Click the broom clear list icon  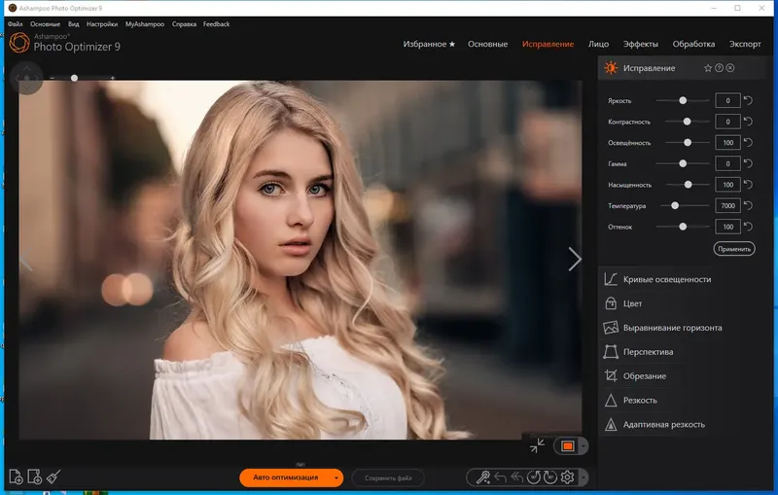point(53,477)
